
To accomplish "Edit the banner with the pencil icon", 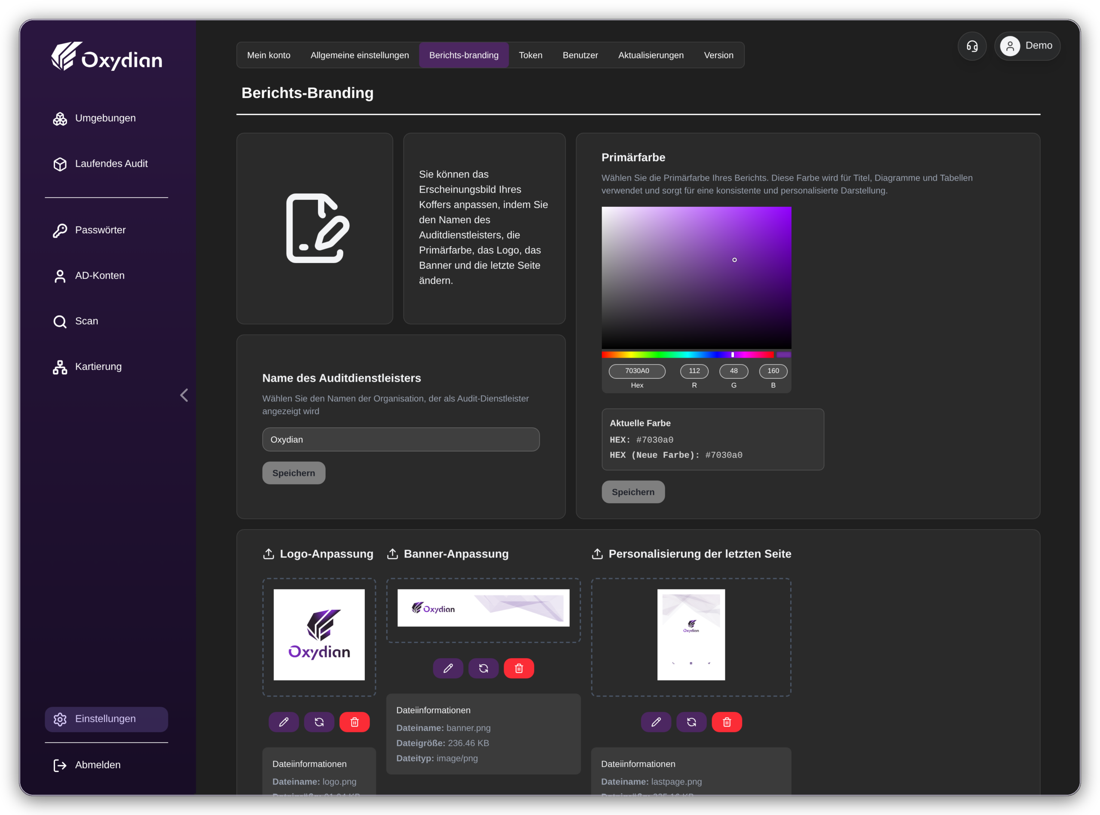I will [448, 668].
